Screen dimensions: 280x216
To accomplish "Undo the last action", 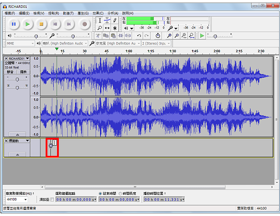I will (x=139, y=36).
